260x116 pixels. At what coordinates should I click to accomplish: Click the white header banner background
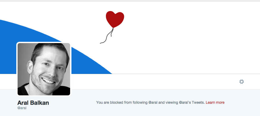coord(183,41)
